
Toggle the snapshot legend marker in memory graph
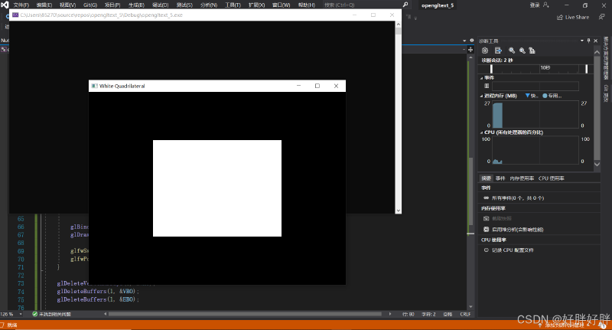point(528,96)
